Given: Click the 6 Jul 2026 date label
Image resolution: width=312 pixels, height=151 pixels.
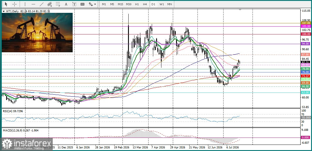Looking at the screenshot, I should coord(233,147).
